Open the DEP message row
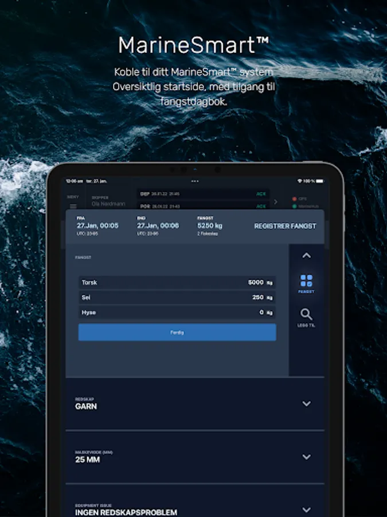 [x=204, y=194]
